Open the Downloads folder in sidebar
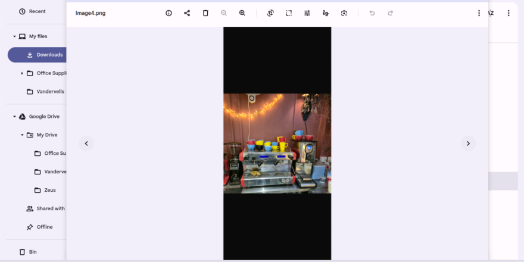Screen dimensions: 524x262 37,55
